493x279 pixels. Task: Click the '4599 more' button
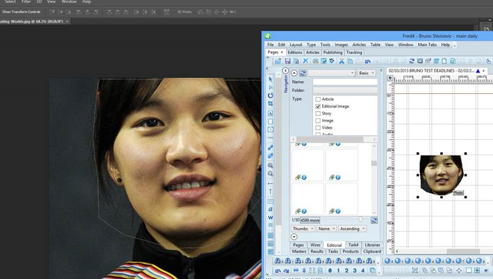coord(310,220)
